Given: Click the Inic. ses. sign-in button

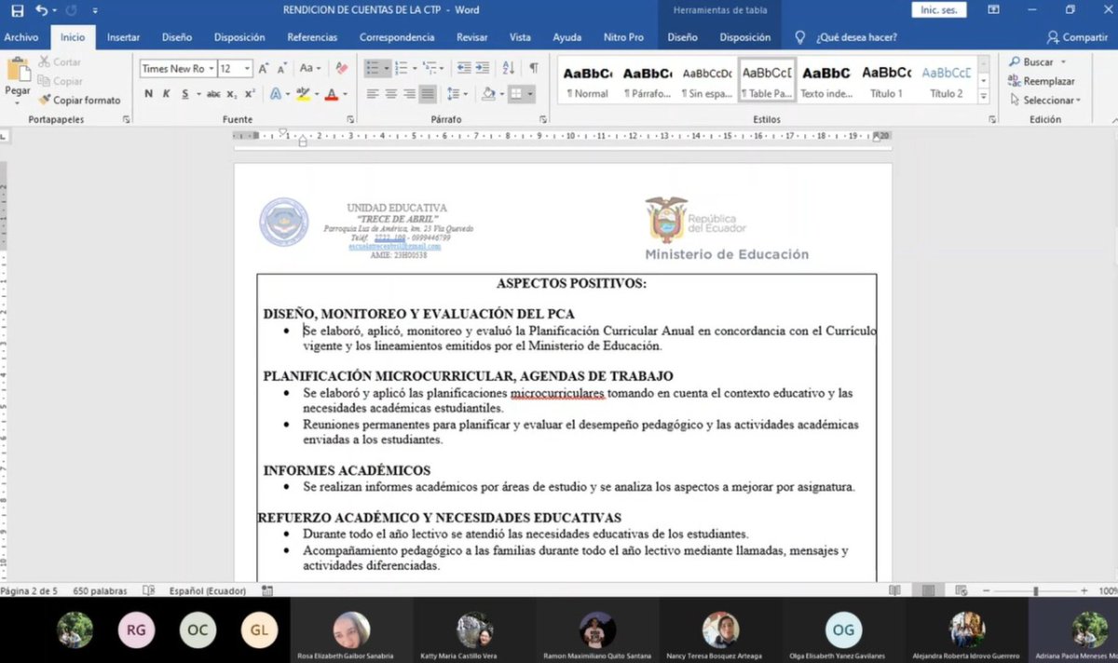Looking at the screenshot, I should [x=939, y=10].
